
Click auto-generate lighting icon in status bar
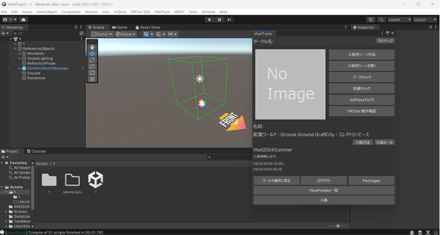428,232
